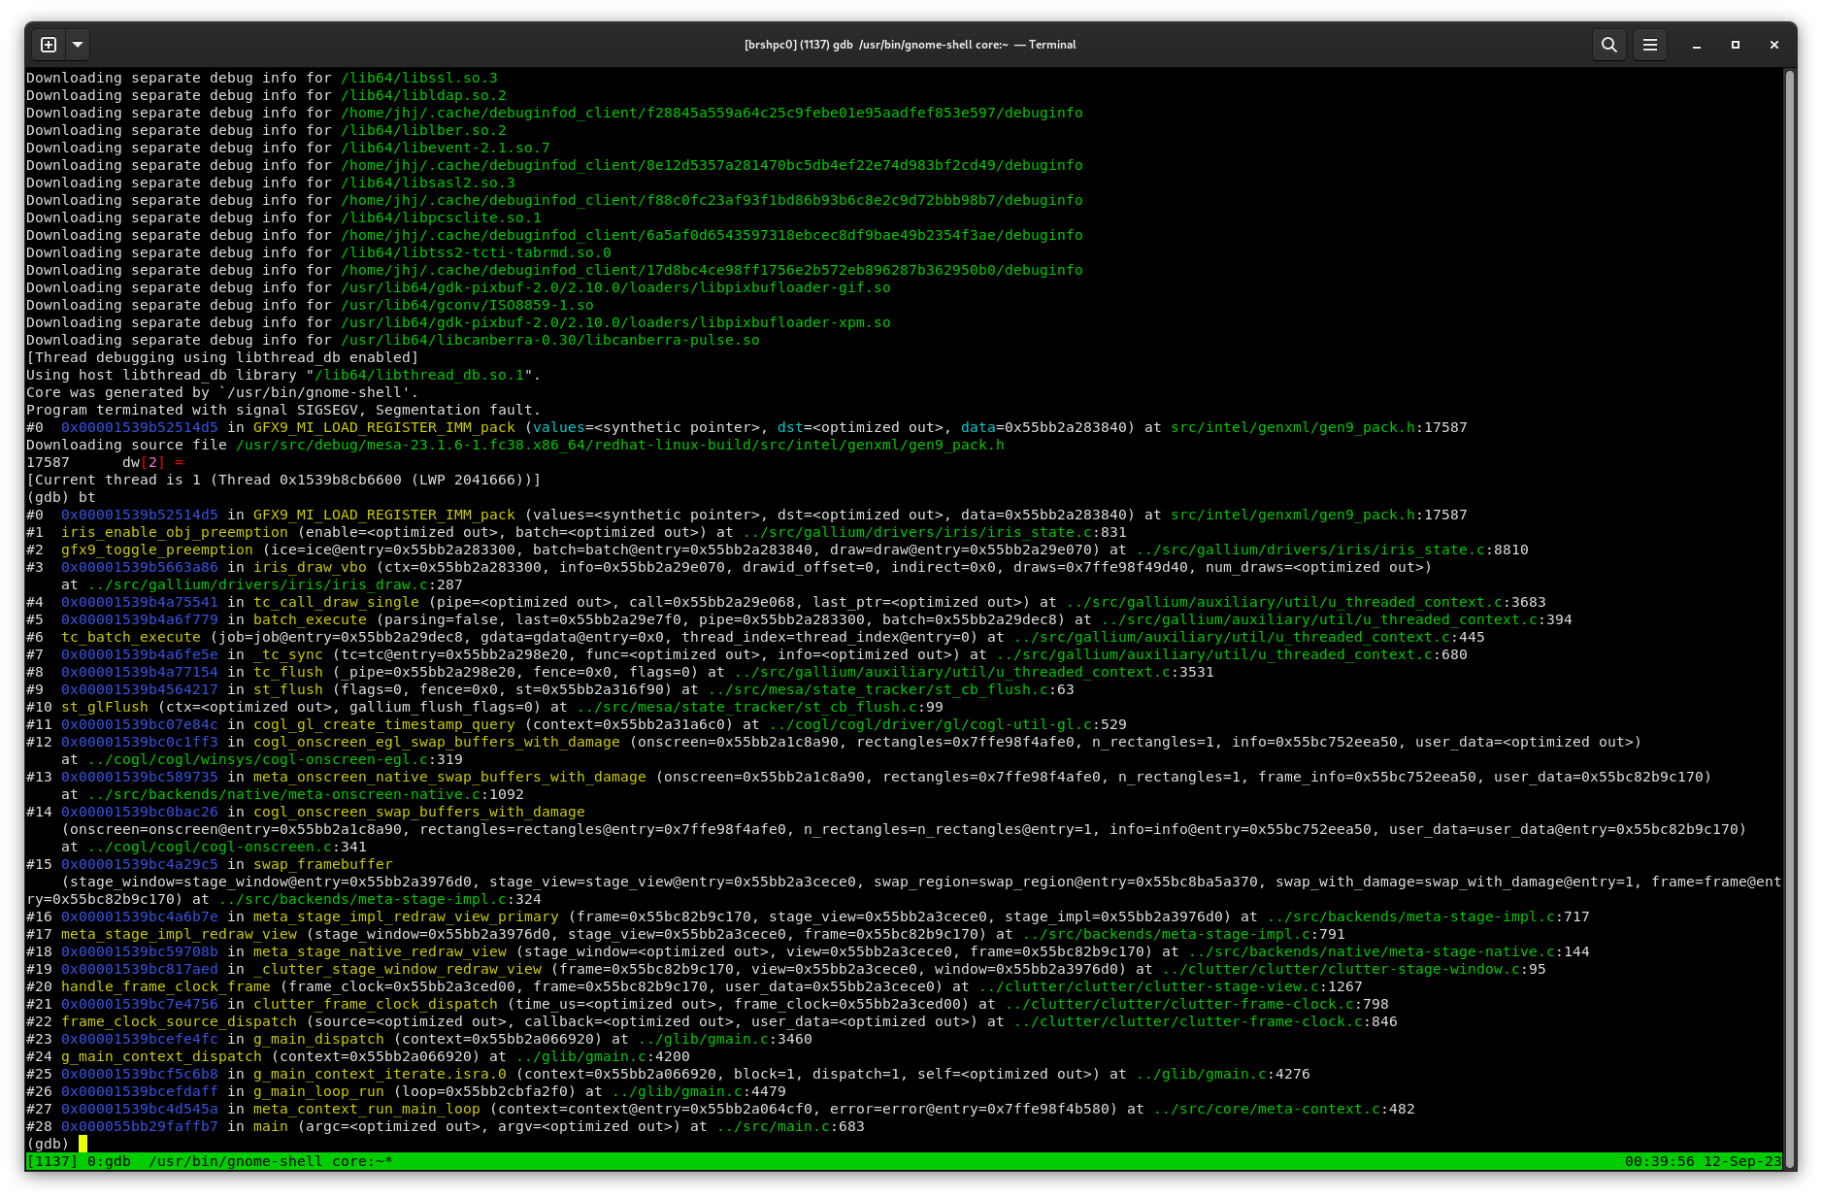Click address 0x000055bb29faffb7 in frame #28

(140, 1126)
